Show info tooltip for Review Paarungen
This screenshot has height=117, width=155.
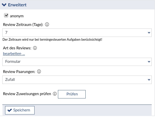(39, 72)
